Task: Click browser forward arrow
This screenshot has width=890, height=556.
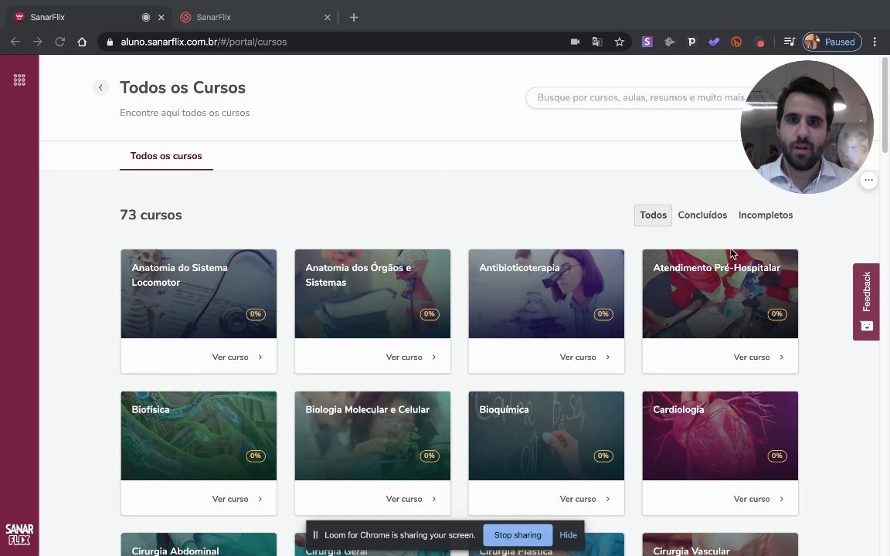Action: 37,42
